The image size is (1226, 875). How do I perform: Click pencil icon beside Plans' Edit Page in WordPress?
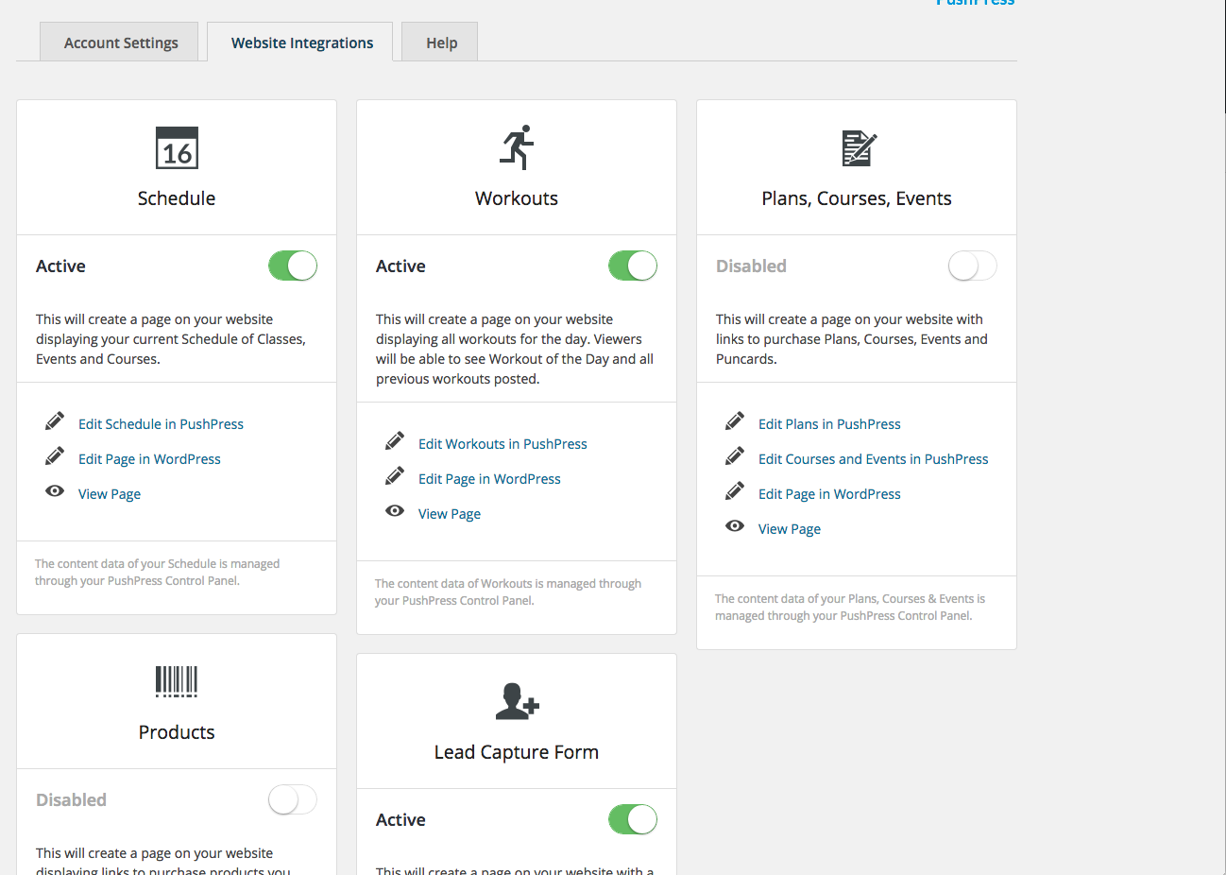pos(735,490)
